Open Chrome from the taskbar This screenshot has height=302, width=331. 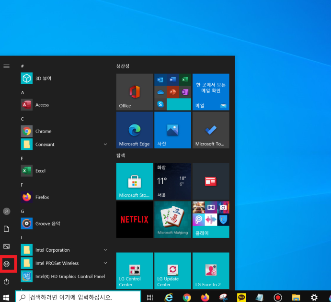tap(187, 298)
